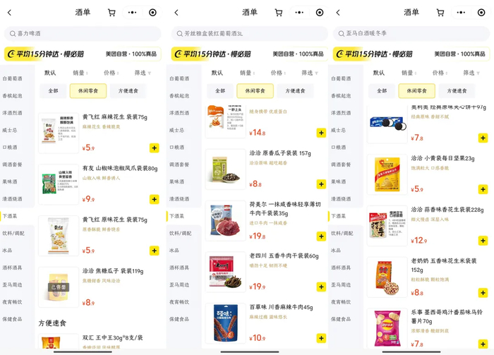Open 饮料/调配 category in middle sidebar
494x355 pixels.
tap(181, 233)
